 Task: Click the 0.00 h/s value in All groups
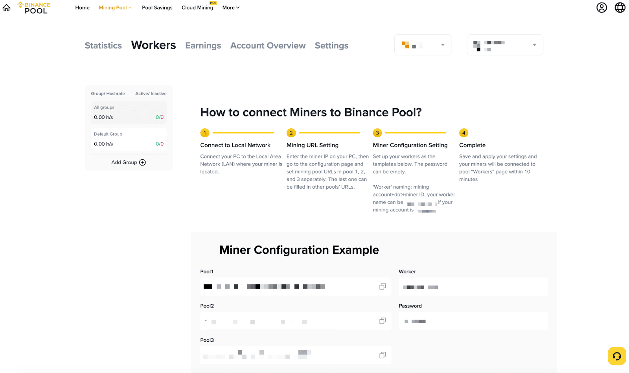click(103, 117)
